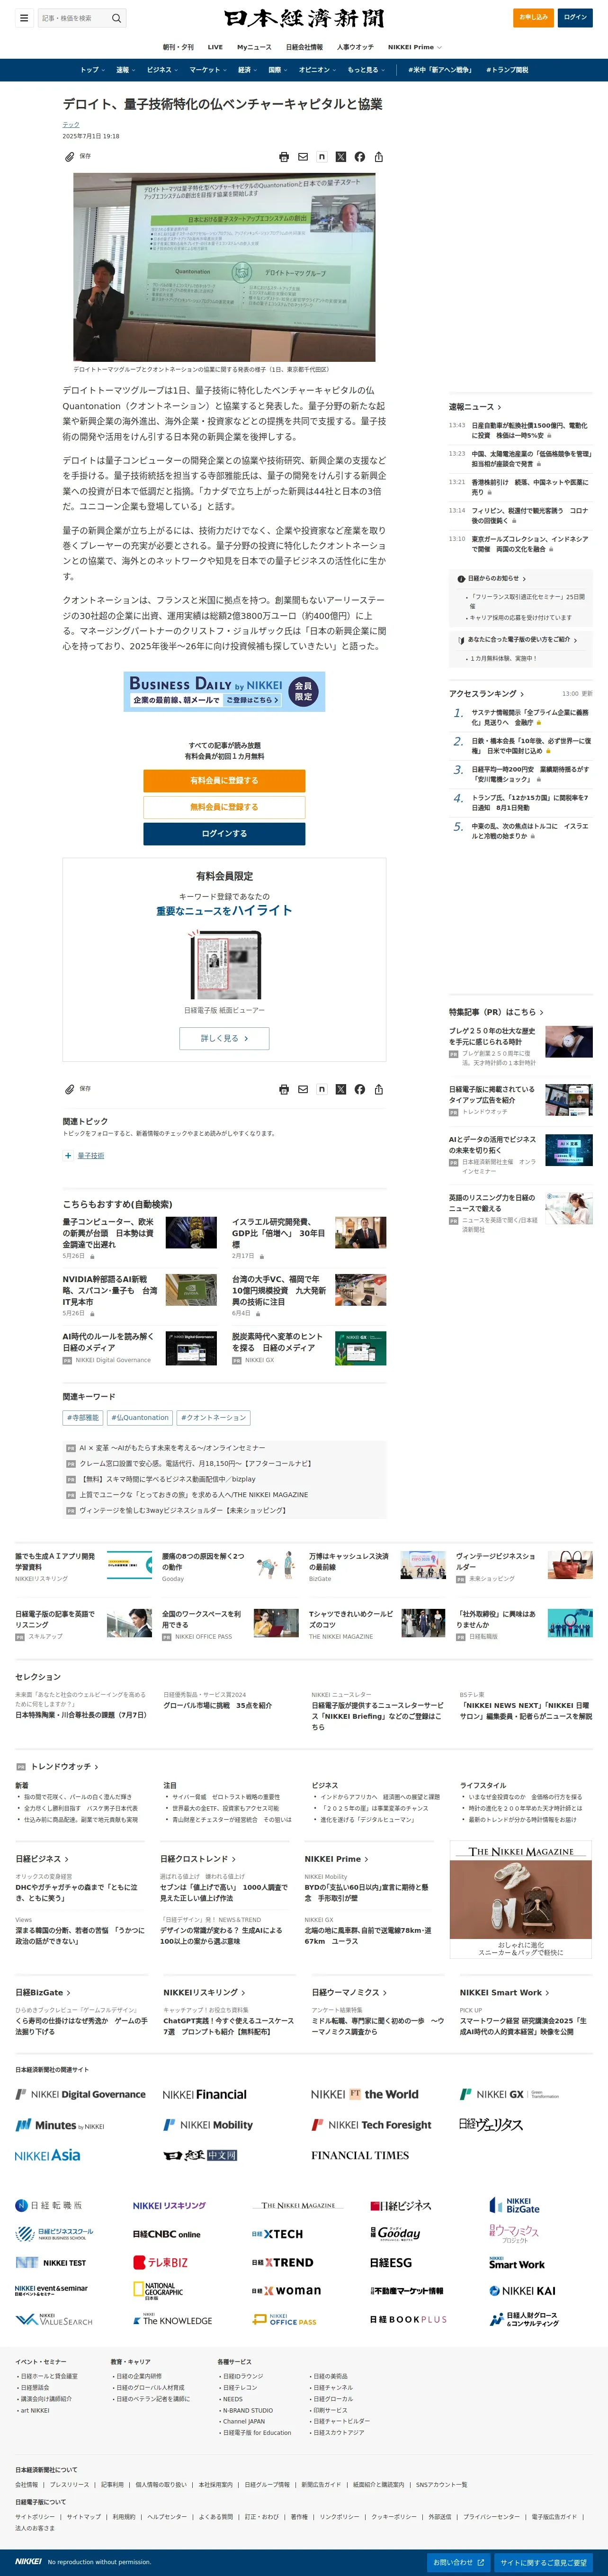Screen dimensions: 608x2576
Task: Click the print icon above 関連トピック
Action: [284, 1089]
